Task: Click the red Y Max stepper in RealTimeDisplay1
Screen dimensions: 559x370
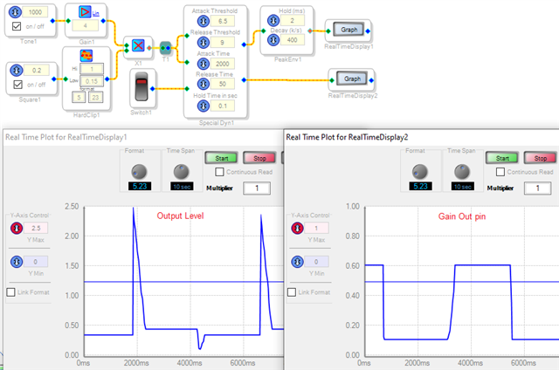Action: click(17, 228)
